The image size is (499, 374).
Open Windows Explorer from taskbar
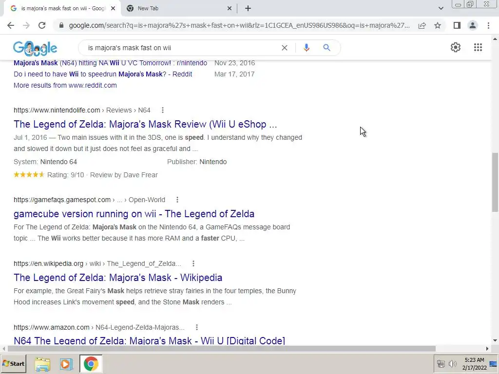[x=42, y=364]
